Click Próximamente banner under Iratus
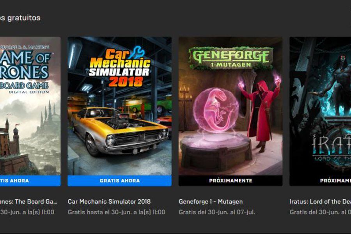The image size is (351, 234). tap(320, 181)
